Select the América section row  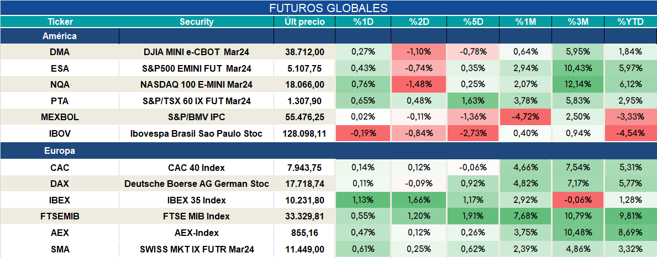(x=328, y=36)
